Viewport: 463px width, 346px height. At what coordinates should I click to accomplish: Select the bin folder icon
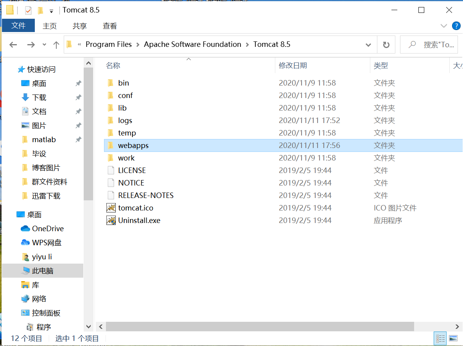pyautogui.click(x=111, y=83)
